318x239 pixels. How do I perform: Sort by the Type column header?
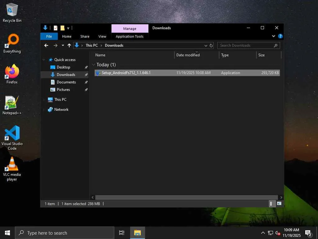pos(238,55)
